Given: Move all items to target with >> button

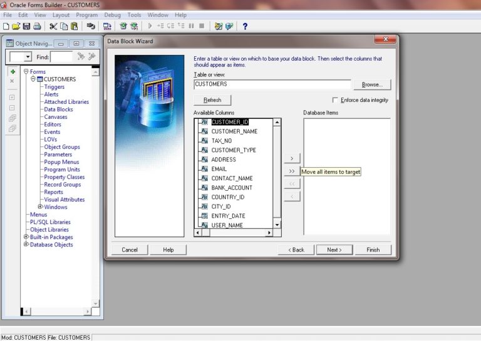Looking at the screenshot, I should pos(292,171).
